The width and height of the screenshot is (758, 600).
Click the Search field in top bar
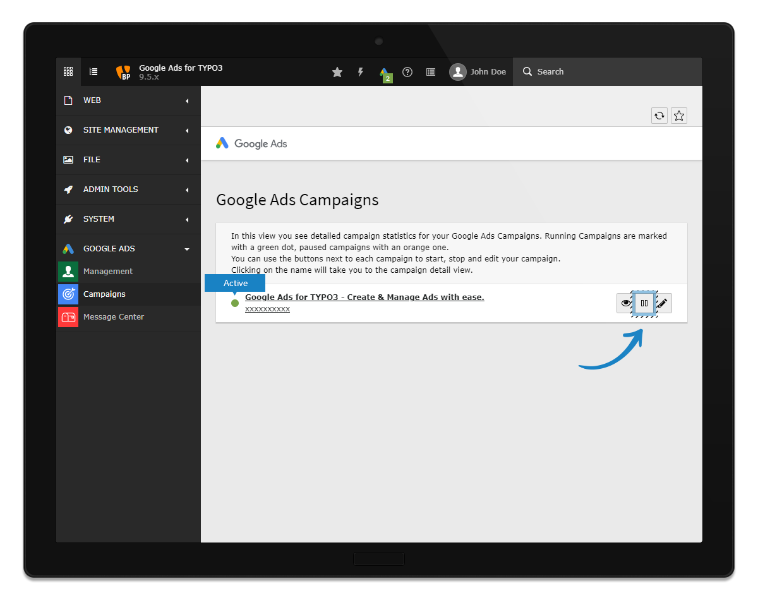point(608,72)
